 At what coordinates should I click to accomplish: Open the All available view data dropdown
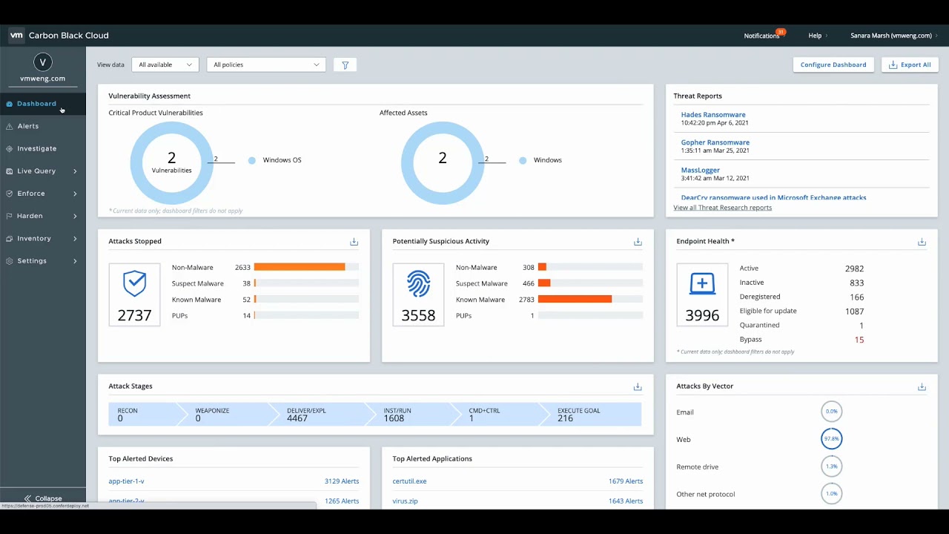pos(165,65)
